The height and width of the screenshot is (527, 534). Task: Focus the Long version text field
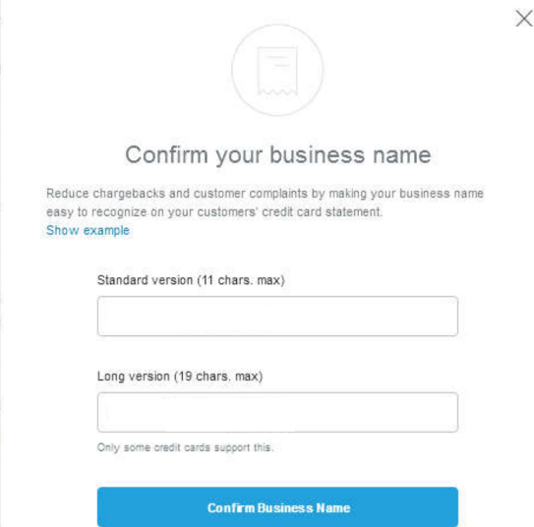tap(277, 412)
